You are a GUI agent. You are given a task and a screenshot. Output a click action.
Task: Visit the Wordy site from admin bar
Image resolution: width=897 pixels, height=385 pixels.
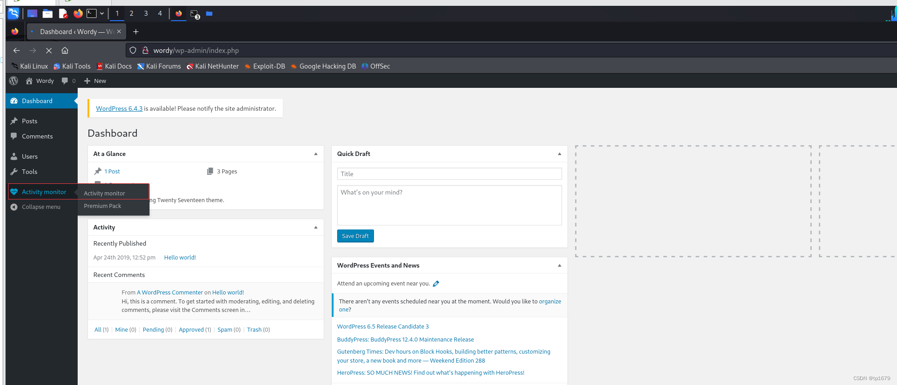(x=40, y=81)
